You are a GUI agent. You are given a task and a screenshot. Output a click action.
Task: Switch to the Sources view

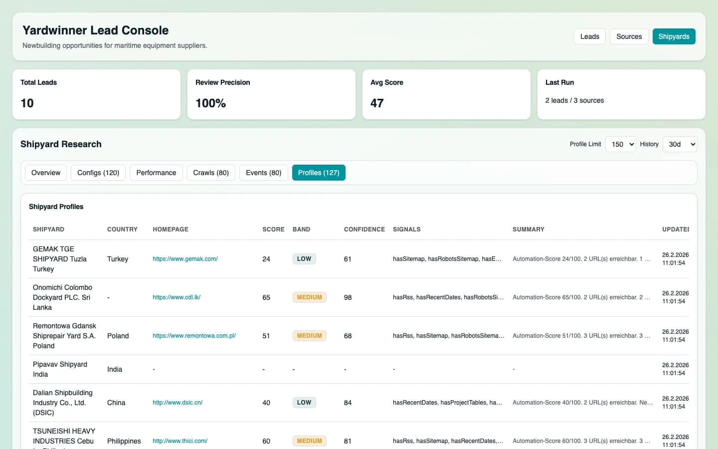click(x=629, y=36)
